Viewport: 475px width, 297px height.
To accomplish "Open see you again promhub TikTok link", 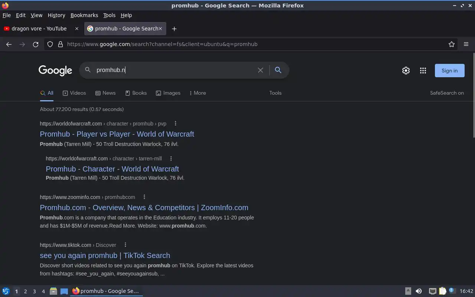I will 105,255.
